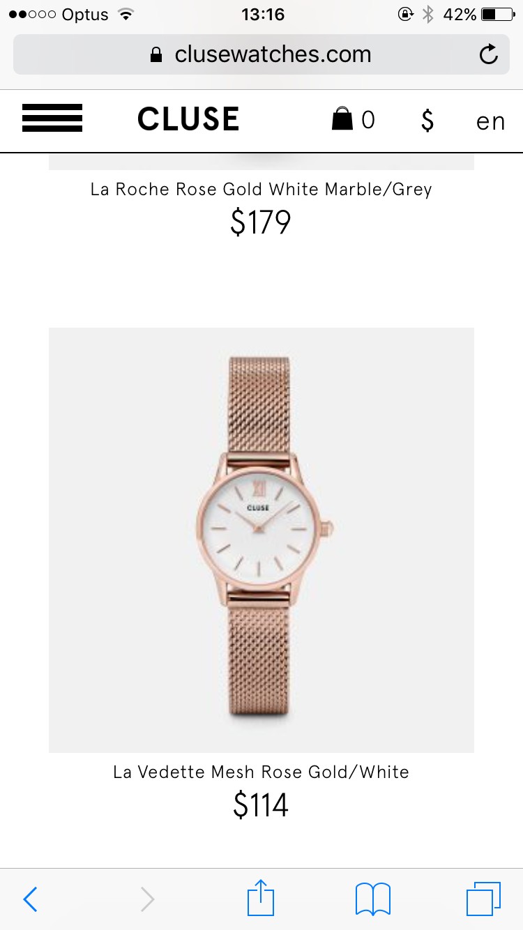Tap the cart item count 0

pos(368,121)
